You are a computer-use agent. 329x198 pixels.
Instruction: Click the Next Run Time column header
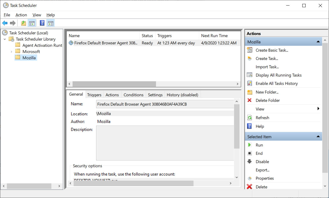(x=219, y=36)
